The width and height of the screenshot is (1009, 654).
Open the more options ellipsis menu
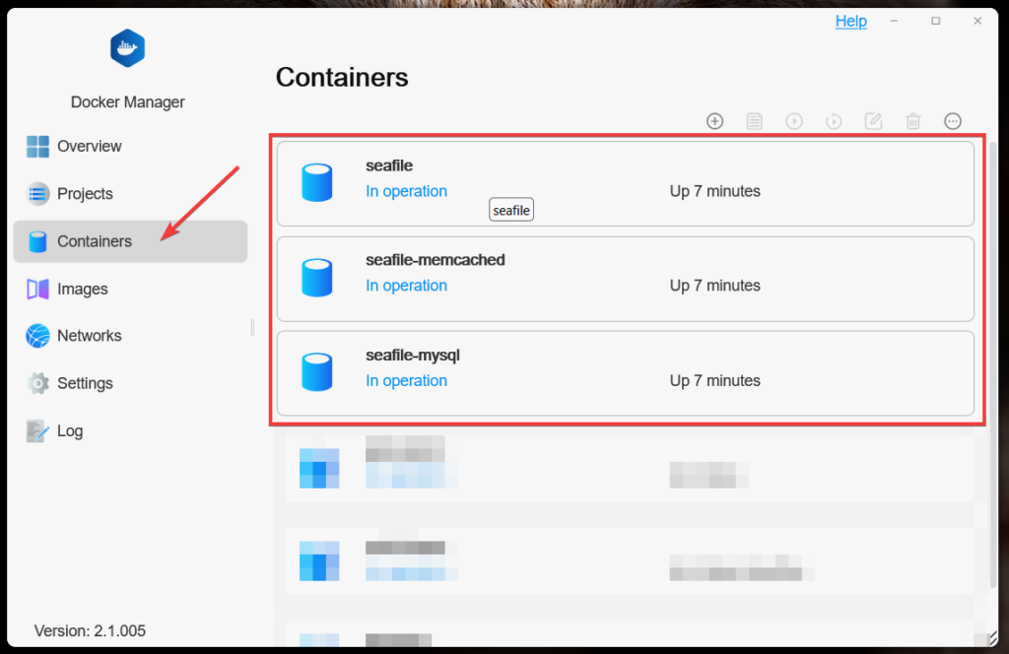(953, 121)
